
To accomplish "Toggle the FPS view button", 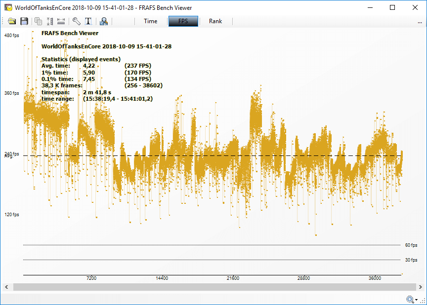I will [x=183, y=21].
